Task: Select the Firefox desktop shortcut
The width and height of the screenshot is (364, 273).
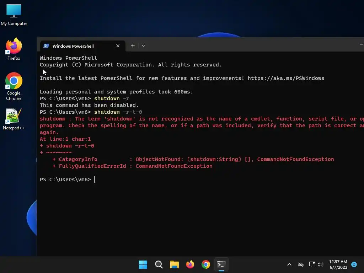Action: point(14,49)
